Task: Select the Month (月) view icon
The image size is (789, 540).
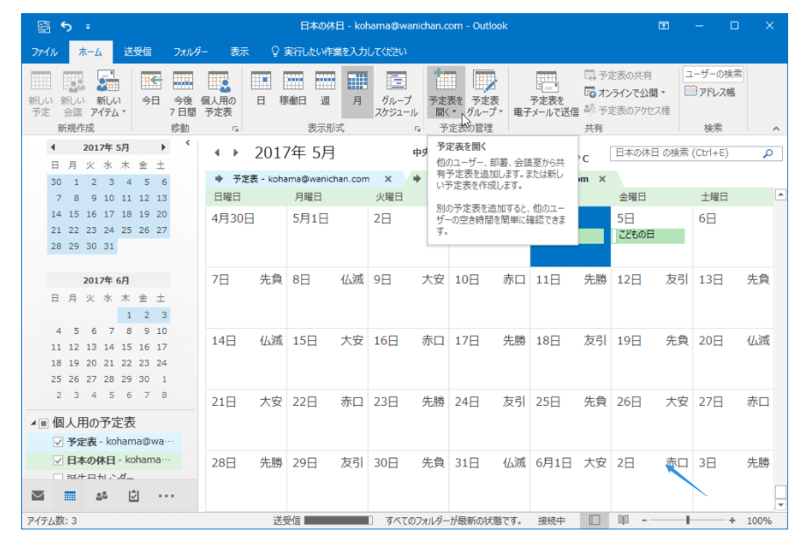Action: 357,93
